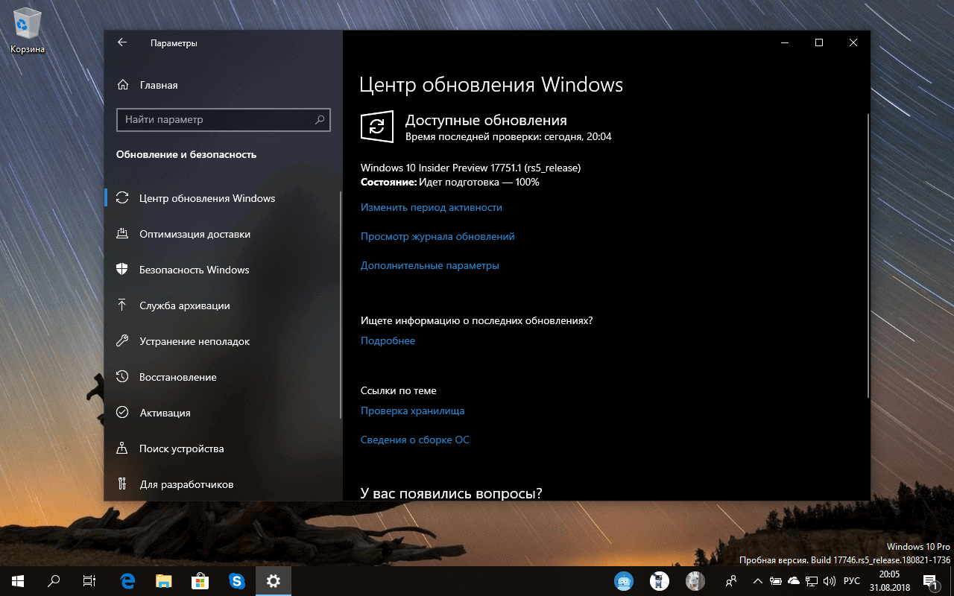Open the volume speaker tray icon
The width and height of the screenshot is (954, 596).
(x=830, y=580)
